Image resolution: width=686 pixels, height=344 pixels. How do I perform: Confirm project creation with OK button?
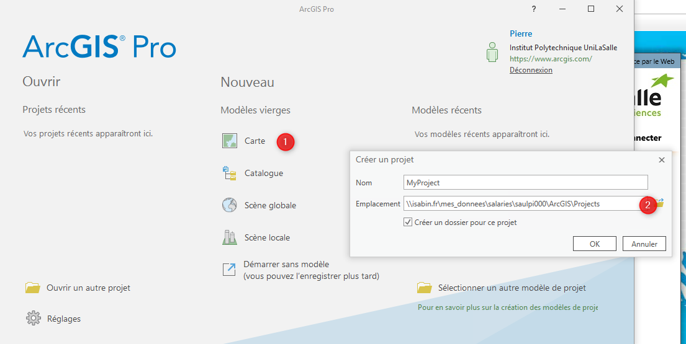(595, 244)
